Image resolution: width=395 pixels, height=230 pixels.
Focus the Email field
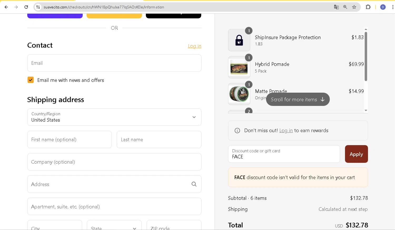pos(114,63)
